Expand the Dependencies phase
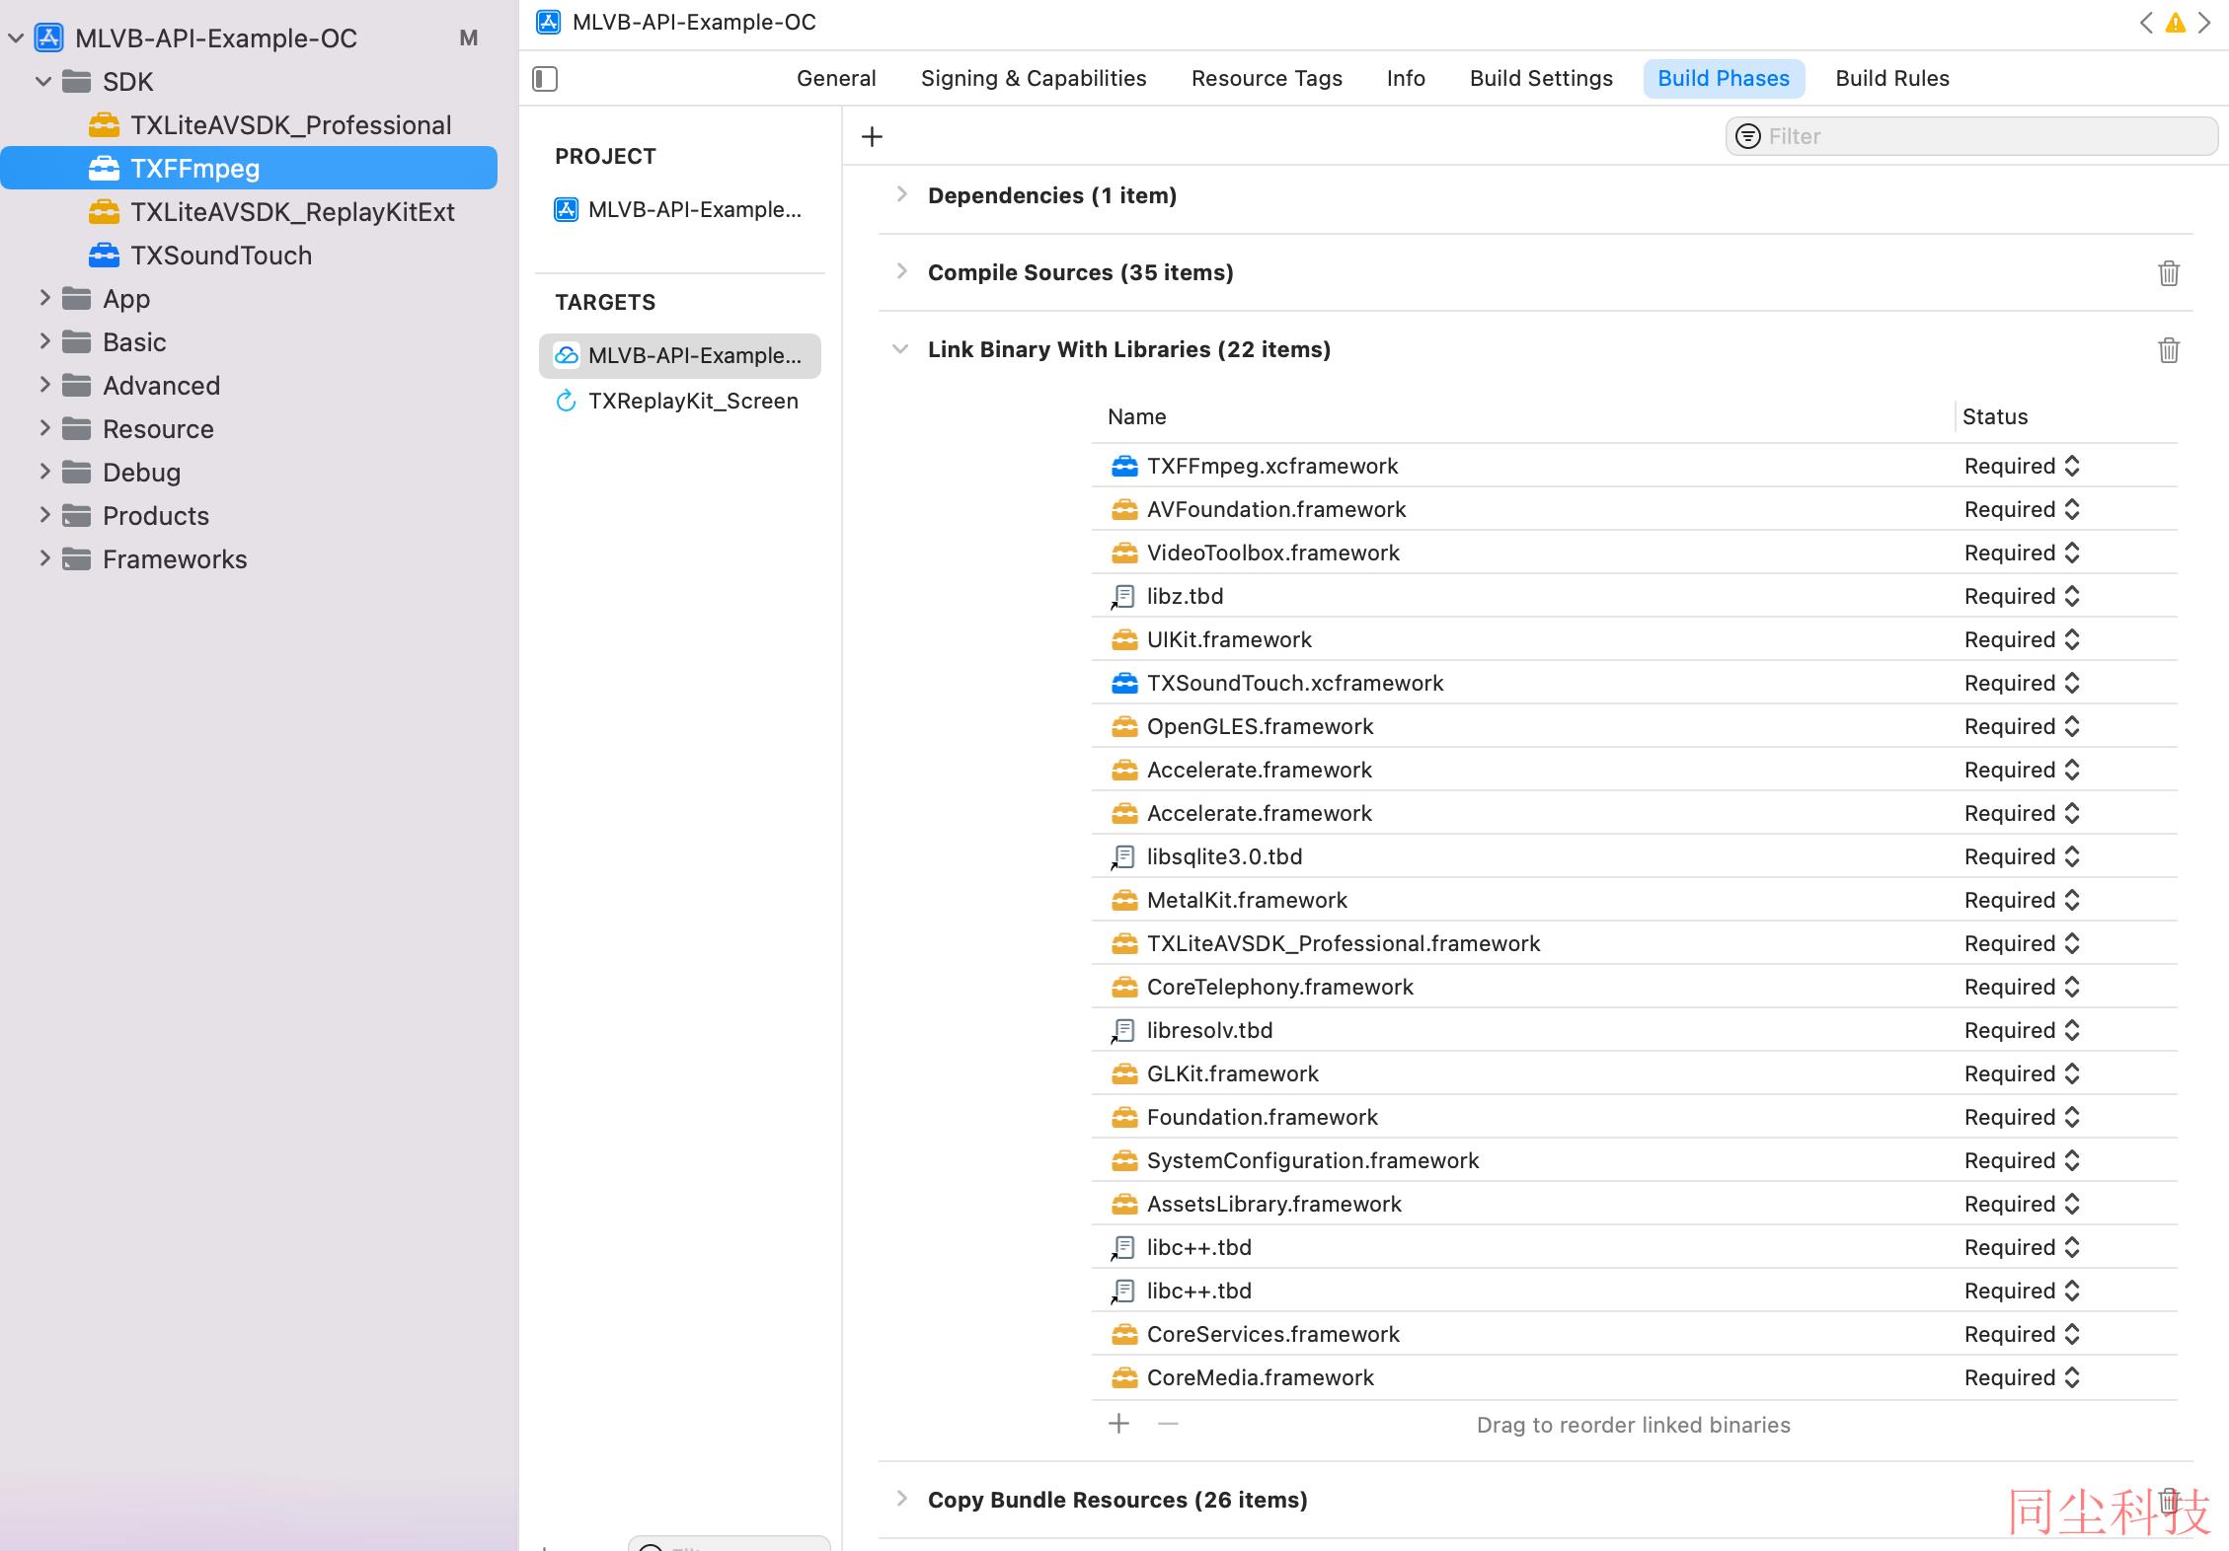 901,194
